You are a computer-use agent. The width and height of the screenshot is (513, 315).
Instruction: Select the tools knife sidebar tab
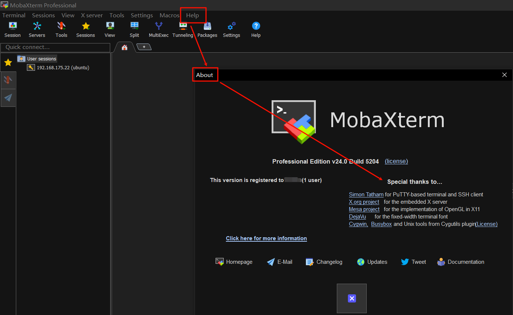tap(8, 80)
